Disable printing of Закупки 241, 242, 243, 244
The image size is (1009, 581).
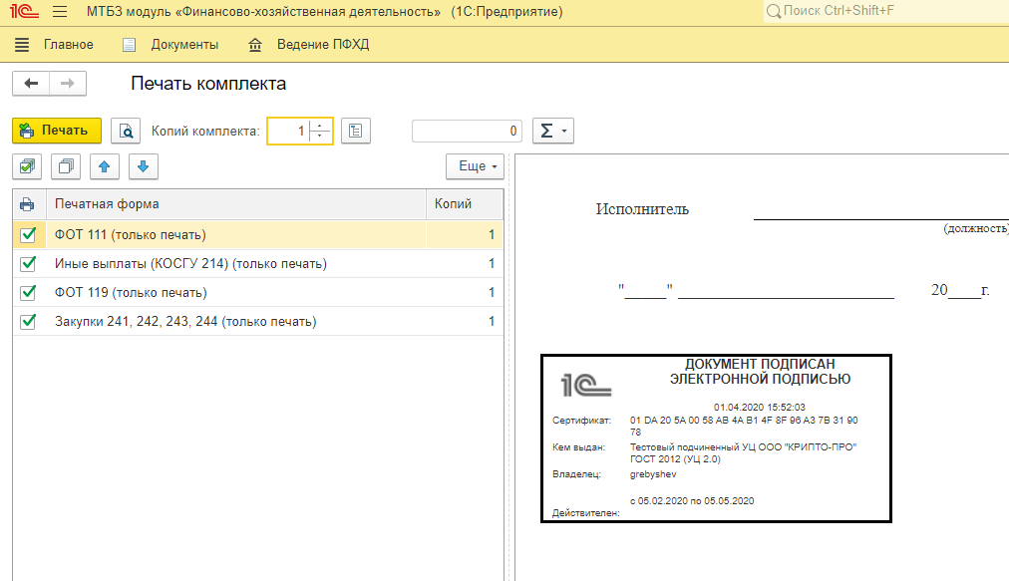(27, 321)
